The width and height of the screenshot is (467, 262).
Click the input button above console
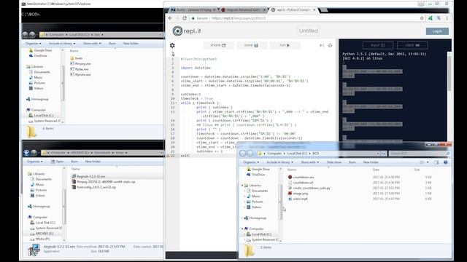coord(378,45)
